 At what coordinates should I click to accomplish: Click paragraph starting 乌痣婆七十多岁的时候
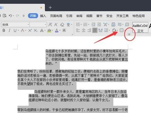pos(87,57)
